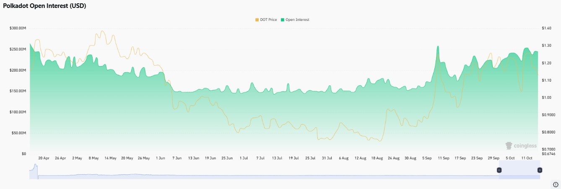Click the $1.40 right axis label
Viewport: 561px width, 189px height.
point(546,28)
